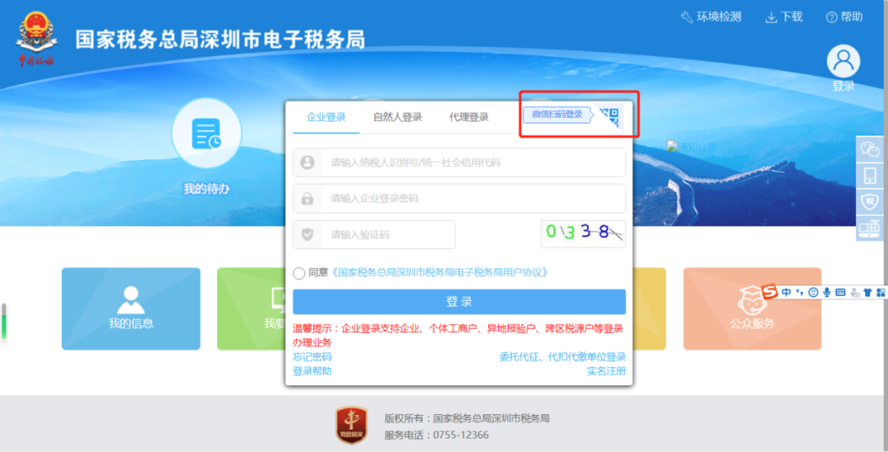Click the 国家税务总局深圳市电子税务局 title
The height and width of the screenshot is (452, 888).
pyautogui.click(x=220, y=39)
